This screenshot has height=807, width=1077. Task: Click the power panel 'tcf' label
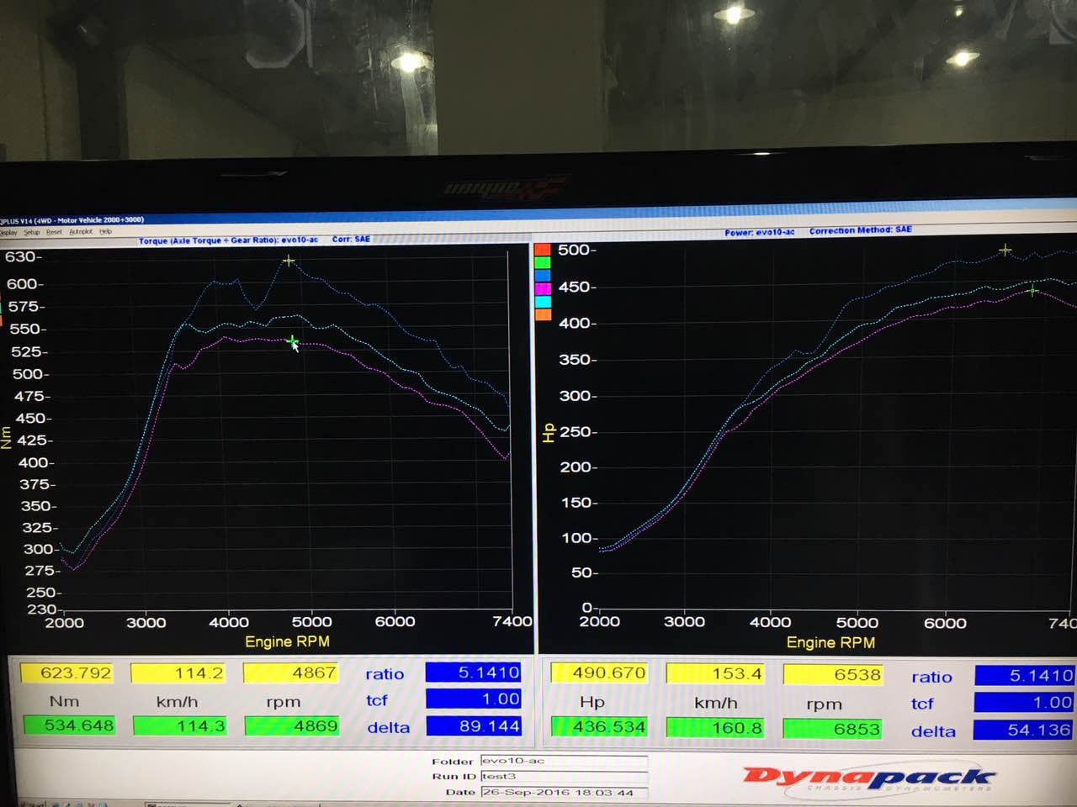(x=922, y=704)
